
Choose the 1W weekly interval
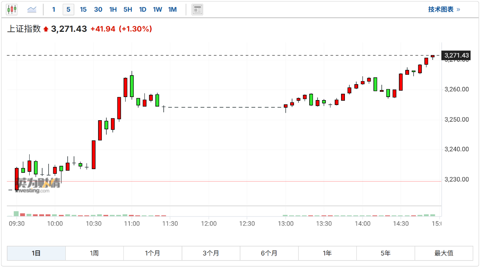(x=157, y=9)
